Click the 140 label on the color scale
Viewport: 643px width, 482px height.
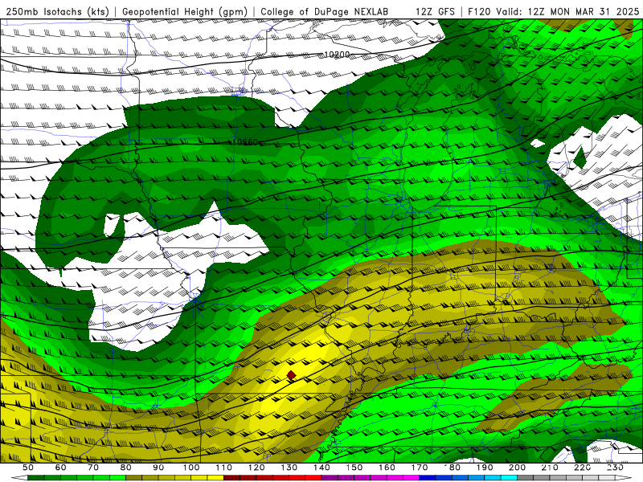click(x=321, y=468)
